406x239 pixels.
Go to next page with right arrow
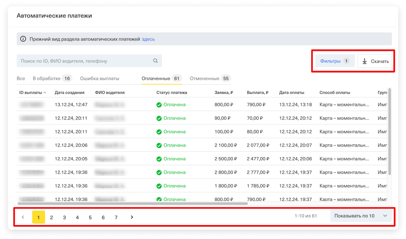point(132,217)
